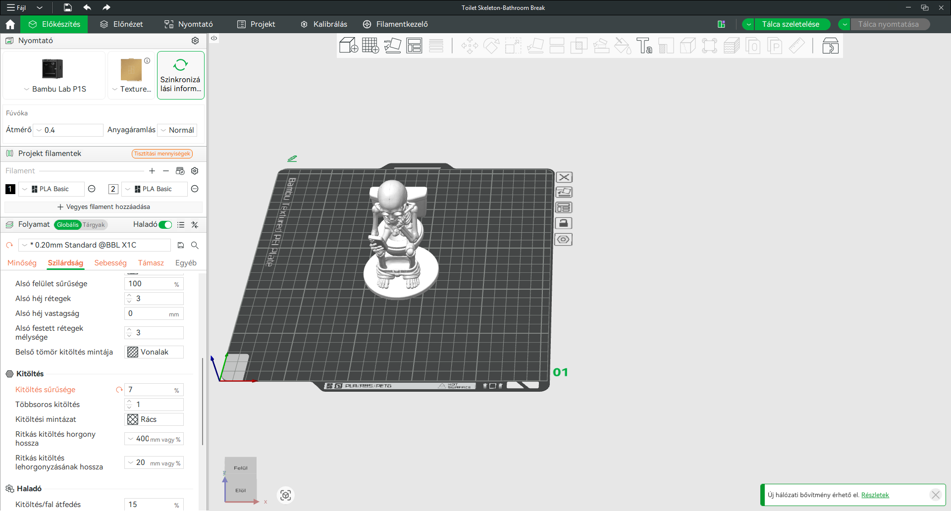
Task: Click the plate name edit pencil icon
Action: point(292,158)
